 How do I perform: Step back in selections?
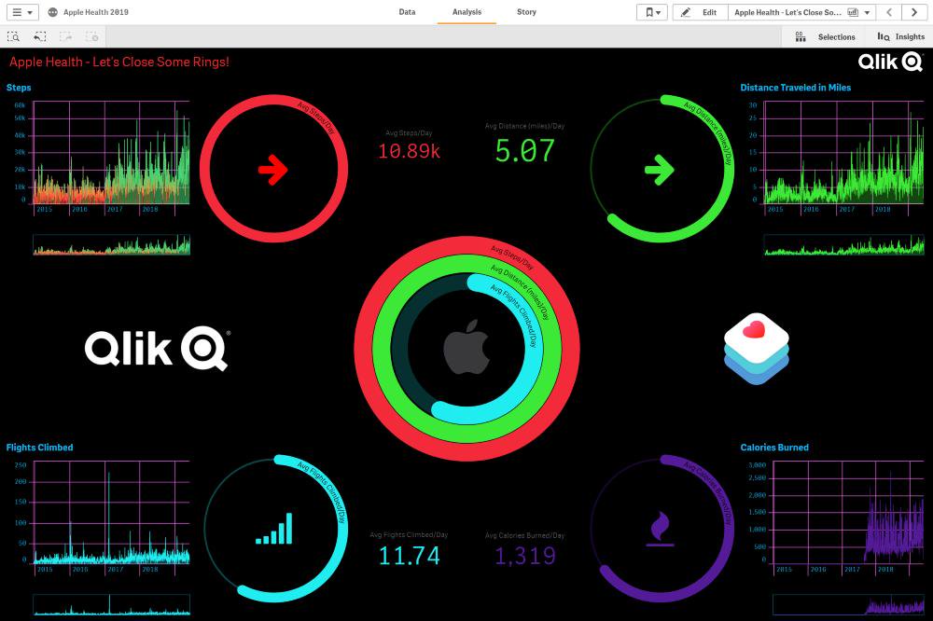40,37
